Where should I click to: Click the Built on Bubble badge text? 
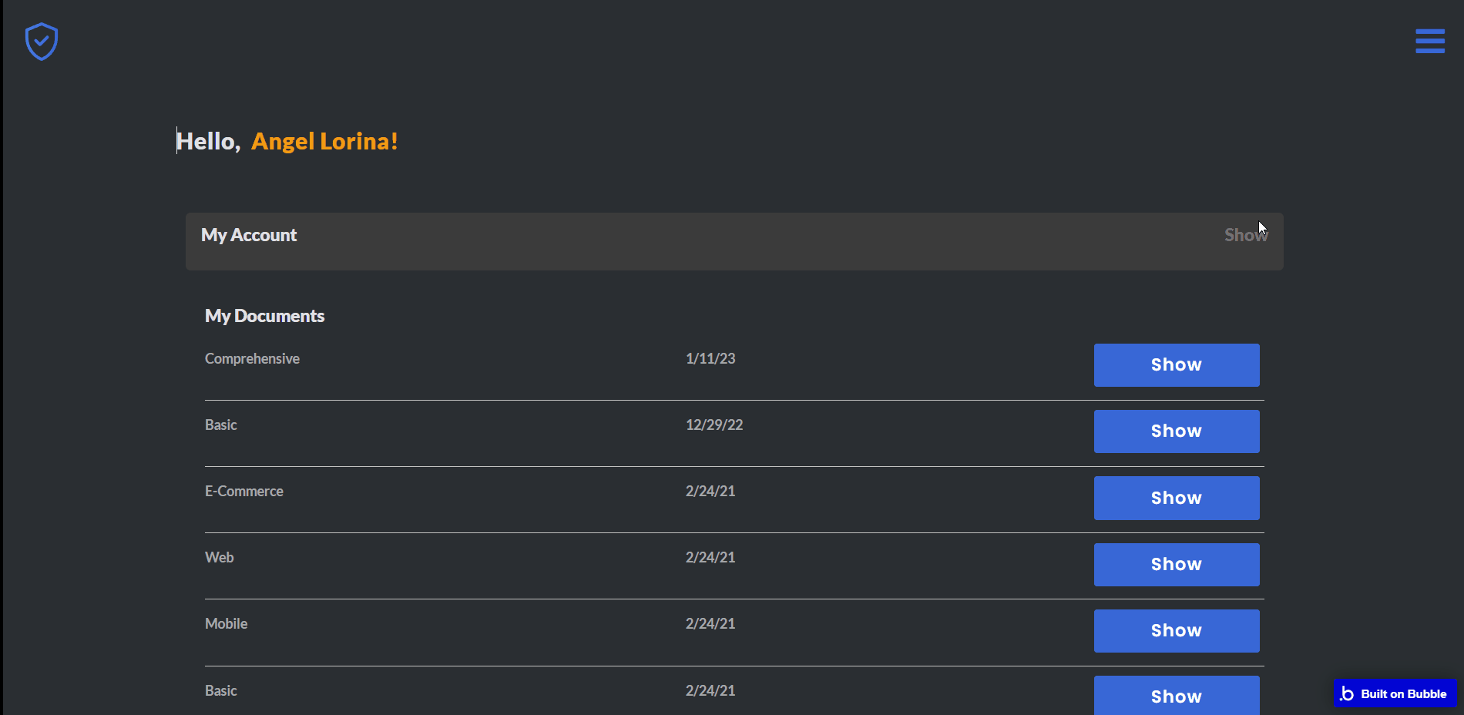(1403, 694)
